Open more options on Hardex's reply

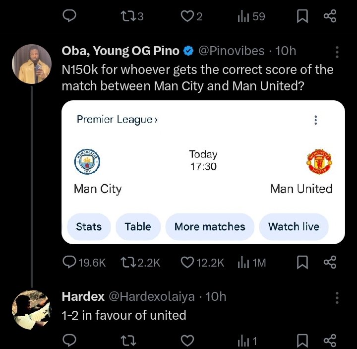(337, 298)
